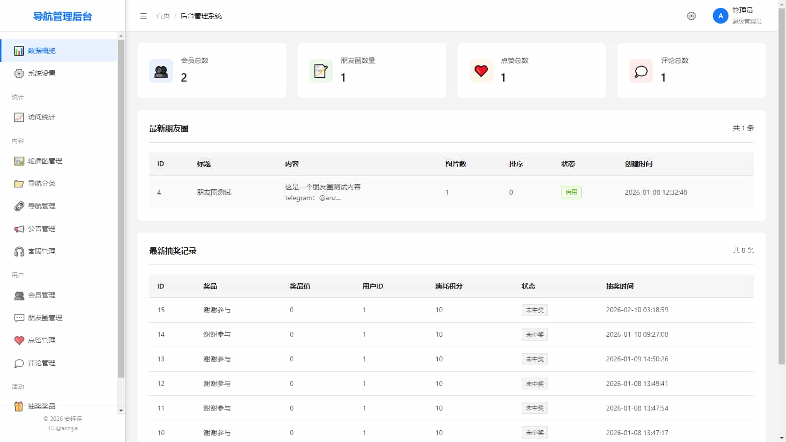The image size is (786, 442).
Task: Click the red heart 点赞总数 icon
Action: pyautogui.click(x=481, y=71)
